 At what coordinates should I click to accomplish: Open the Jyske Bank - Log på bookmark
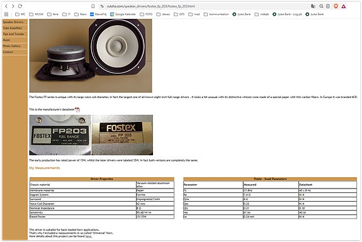[287, 14]
